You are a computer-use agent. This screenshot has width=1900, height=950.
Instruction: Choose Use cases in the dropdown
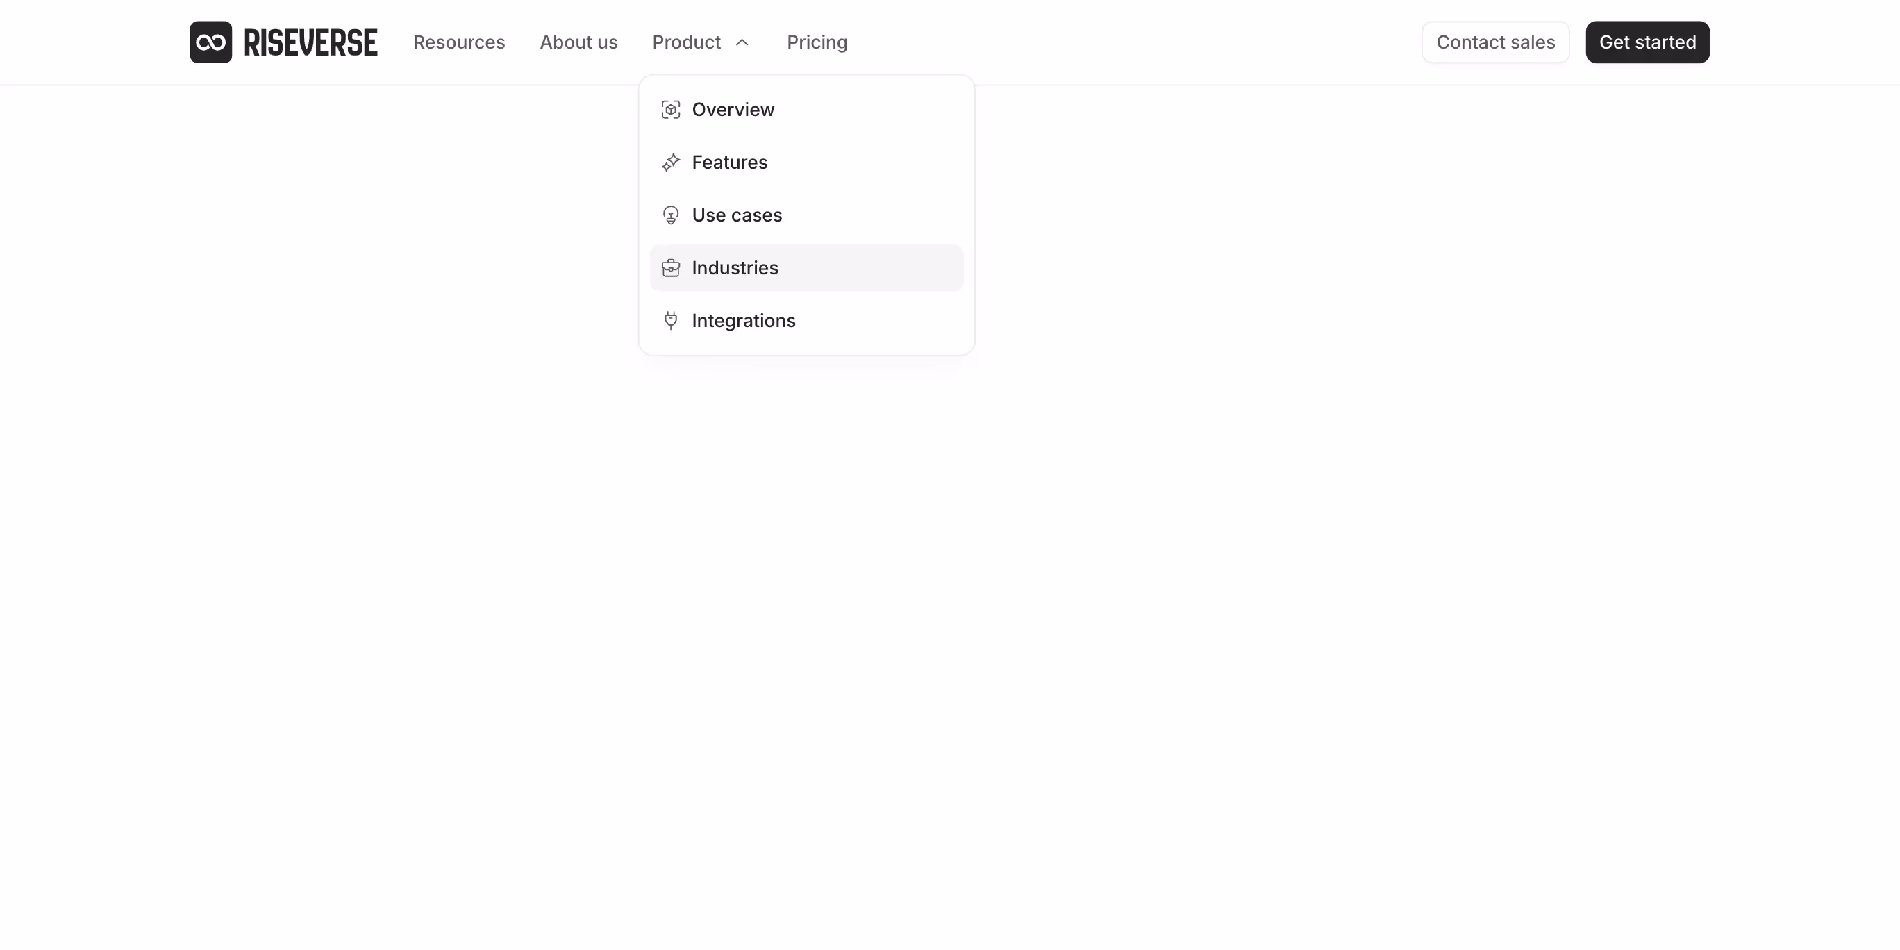(x=737, y=215)
